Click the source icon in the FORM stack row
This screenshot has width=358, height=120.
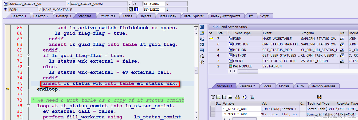(x=231, y=39)
